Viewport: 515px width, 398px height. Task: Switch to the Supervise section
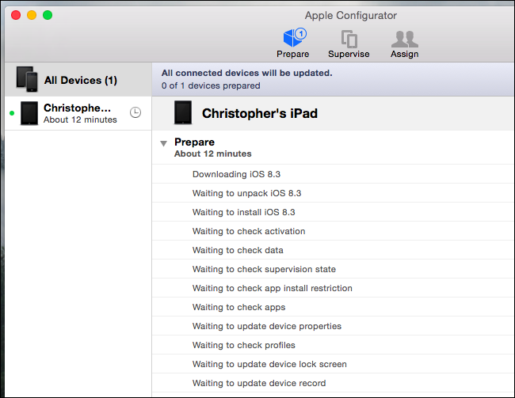click(x=349, y=44)
